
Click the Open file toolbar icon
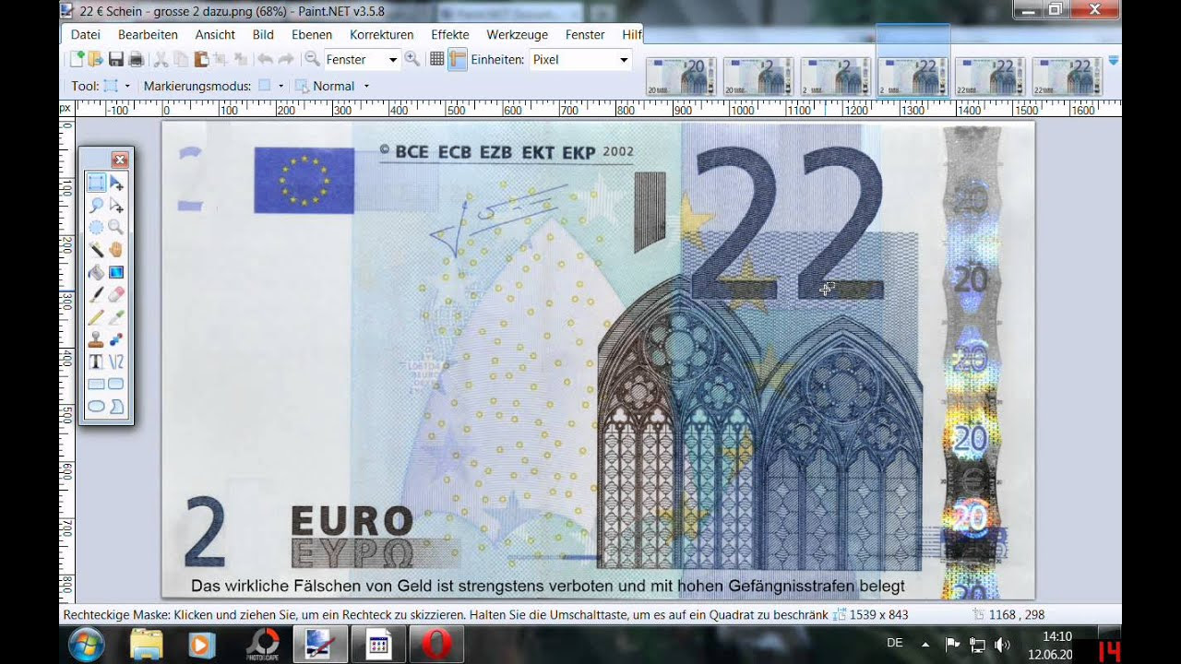pos(96,59)
